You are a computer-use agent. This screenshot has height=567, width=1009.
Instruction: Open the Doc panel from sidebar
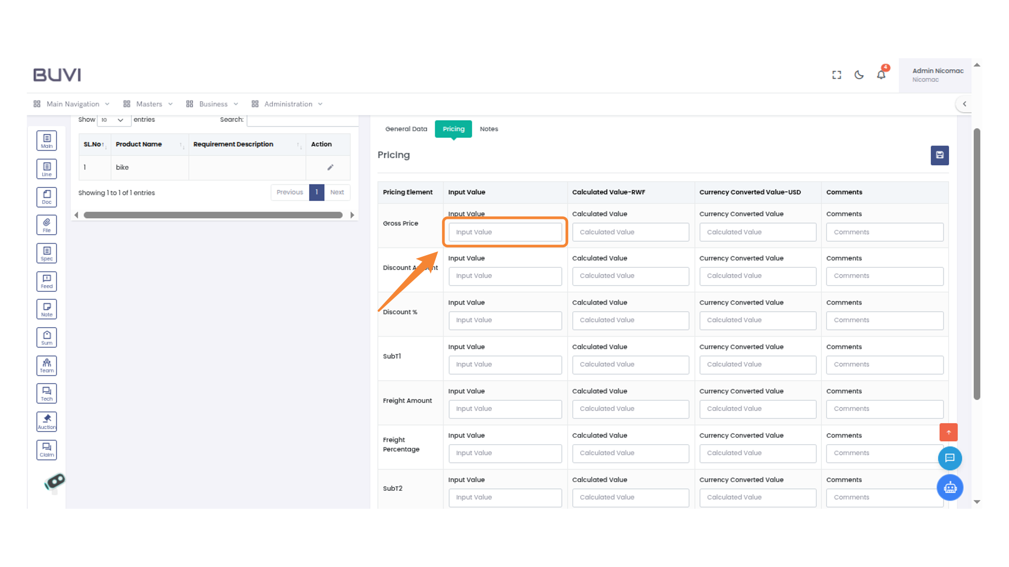tap(46, 197)
